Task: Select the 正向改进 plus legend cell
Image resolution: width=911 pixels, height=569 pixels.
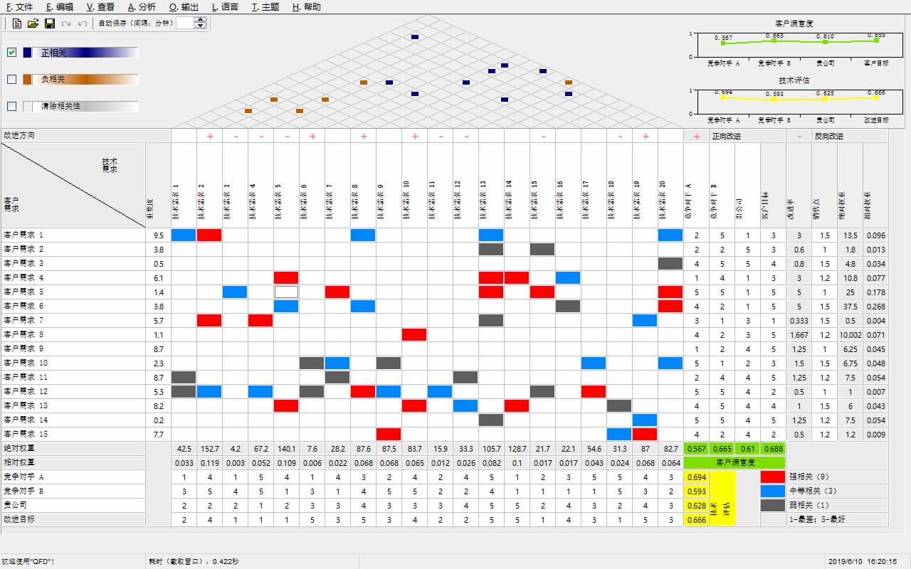Action: pyautogui.click(x=696, y=136)
